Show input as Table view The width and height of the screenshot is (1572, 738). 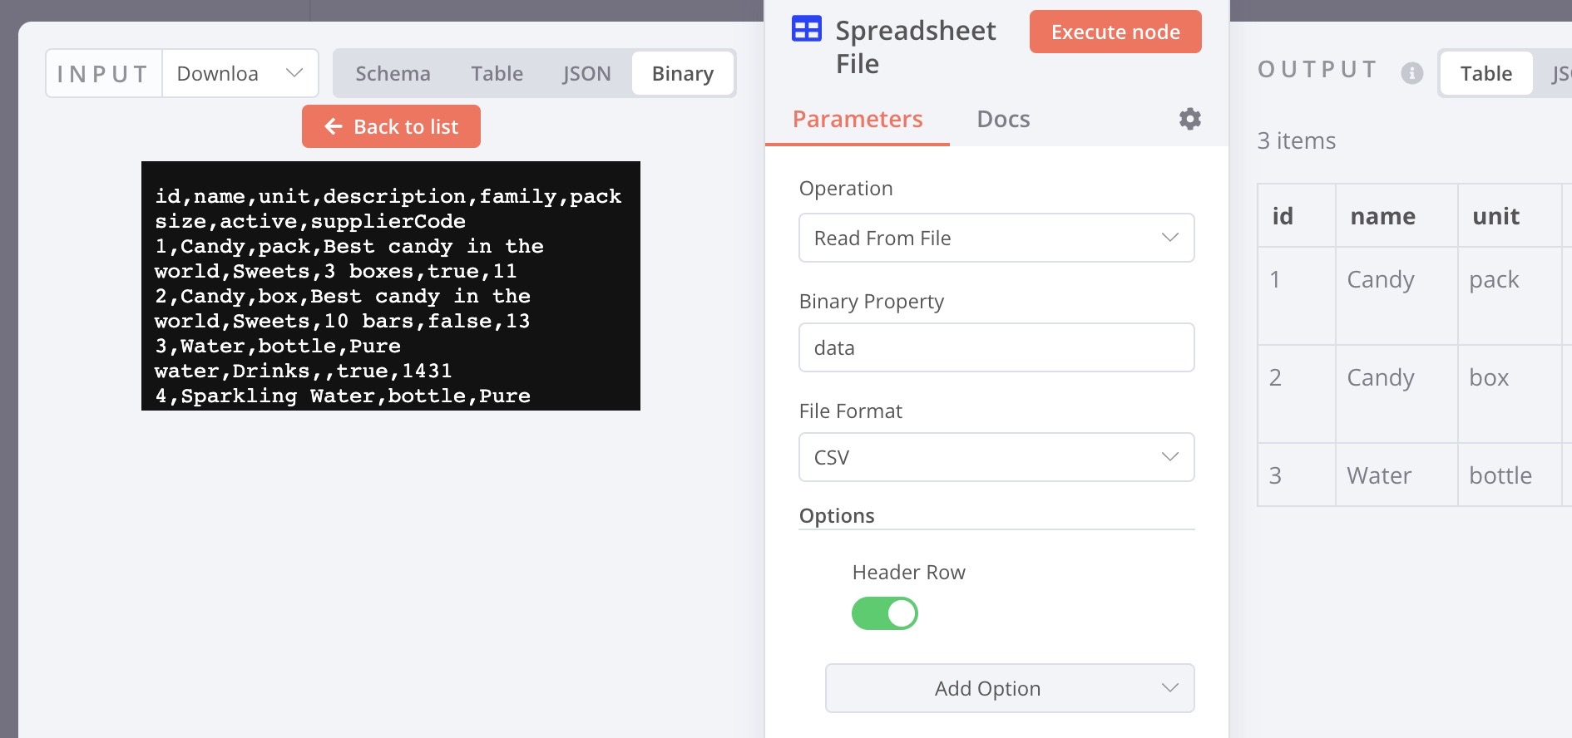(x=497, y=73)
